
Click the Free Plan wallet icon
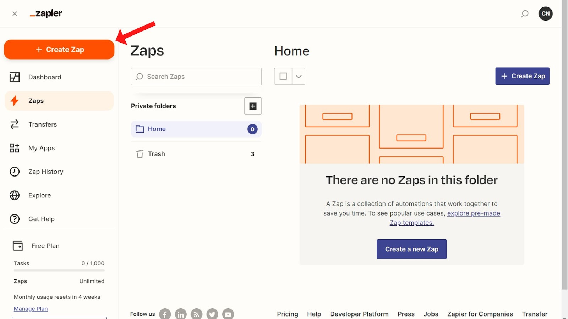coord(18,246)
